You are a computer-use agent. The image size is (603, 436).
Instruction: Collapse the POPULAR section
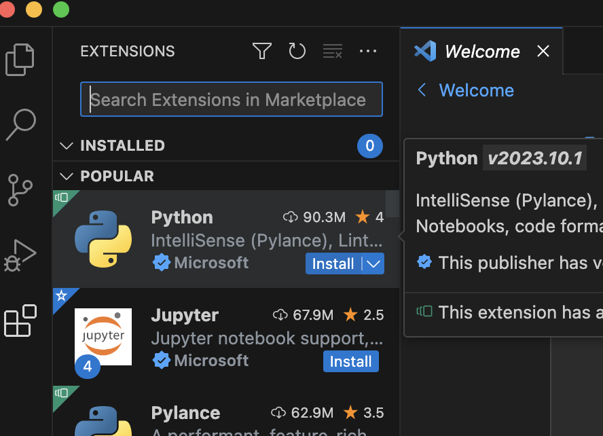67,176
